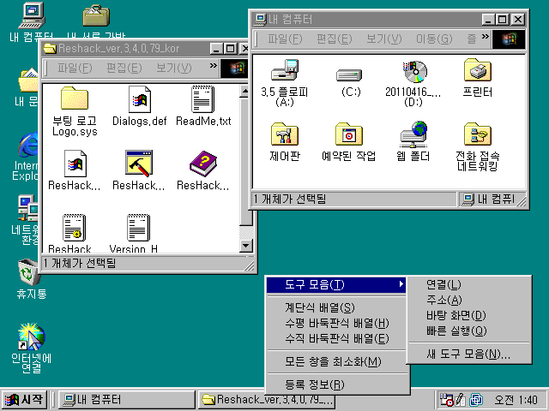Expand hidden menus chevron in Reshack window
This screenshot has height=411, width=549.
click(x=214, y=65)
